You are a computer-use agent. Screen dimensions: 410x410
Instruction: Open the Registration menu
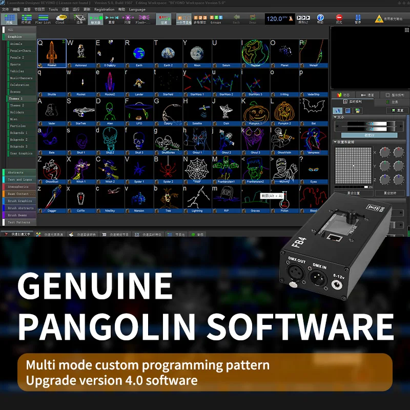105,9
